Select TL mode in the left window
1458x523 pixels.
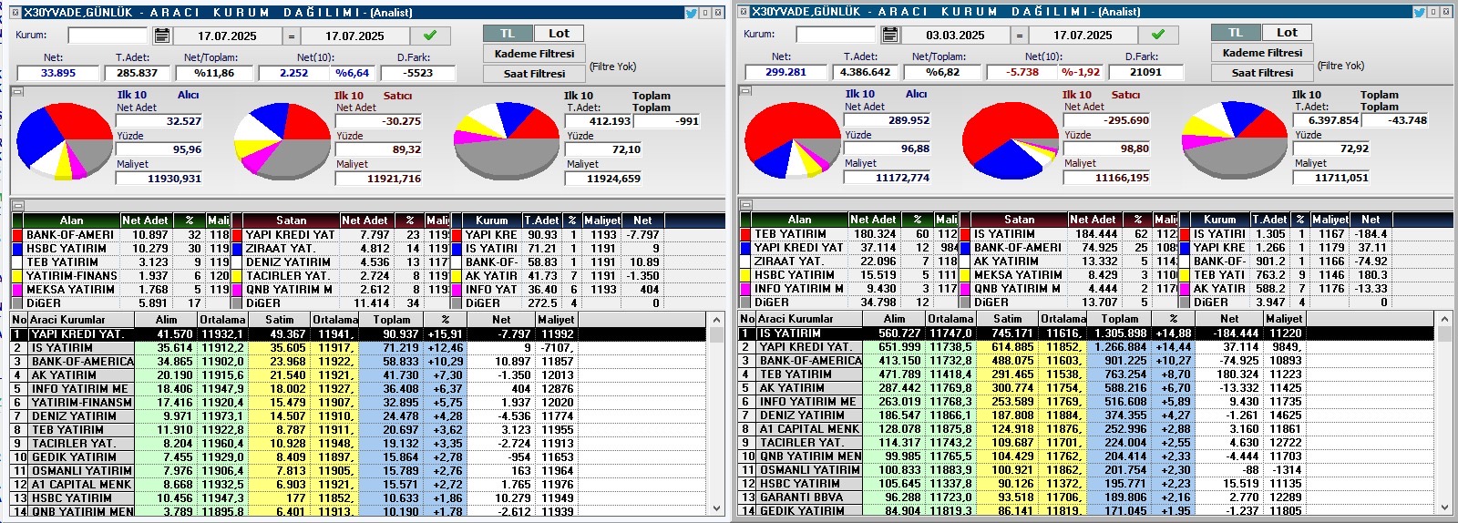508,33
